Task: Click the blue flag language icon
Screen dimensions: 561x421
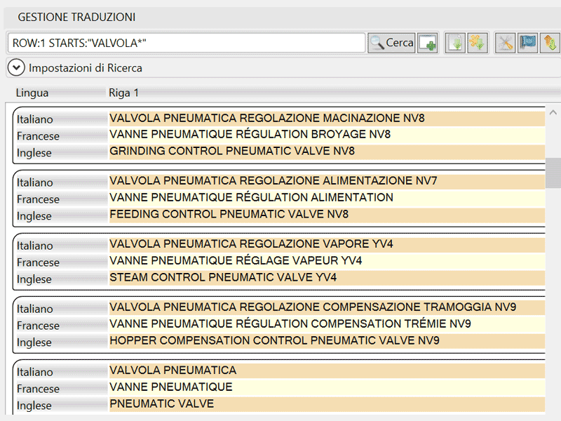Action: coord(527,43)
